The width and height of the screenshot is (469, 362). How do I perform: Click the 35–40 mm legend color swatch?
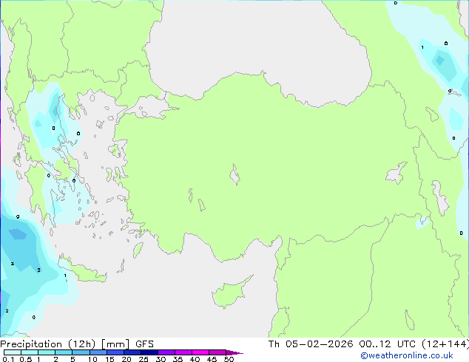(x=183, y=352)
